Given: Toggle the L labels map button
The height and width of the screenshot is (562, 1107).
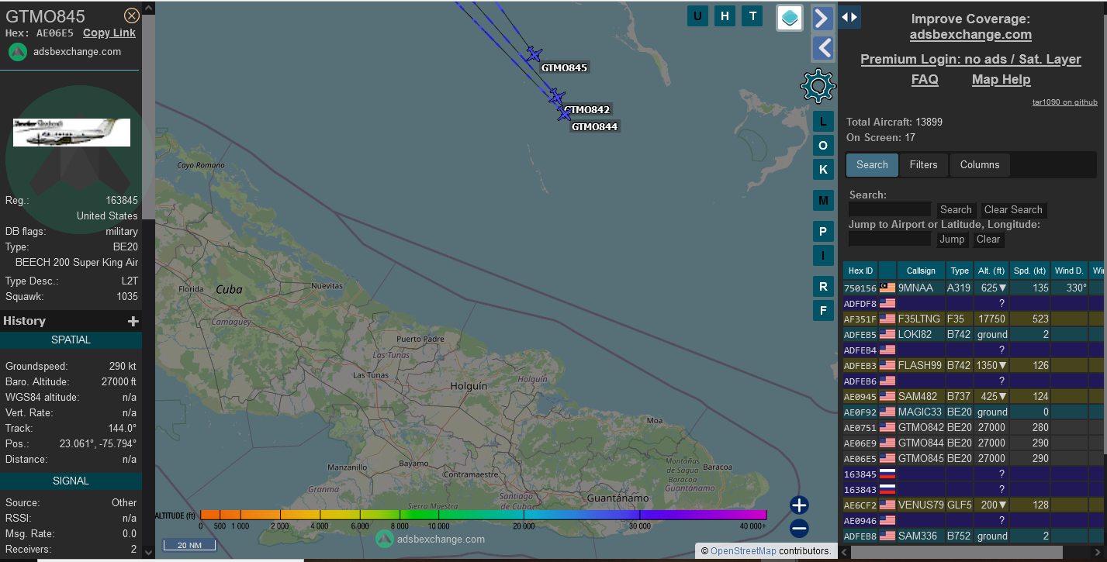Looking at the screenshot, I should [823, 121].
